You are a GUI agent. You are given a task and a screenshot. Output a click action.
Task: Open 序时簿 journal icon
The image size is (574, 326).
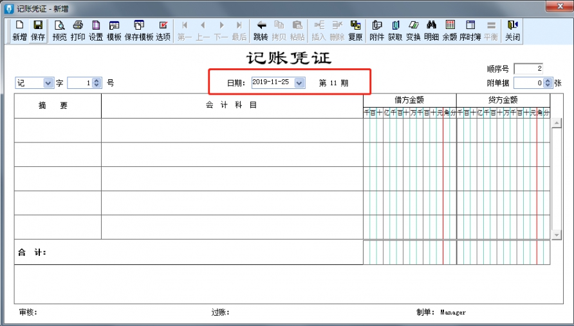(470, 30)
